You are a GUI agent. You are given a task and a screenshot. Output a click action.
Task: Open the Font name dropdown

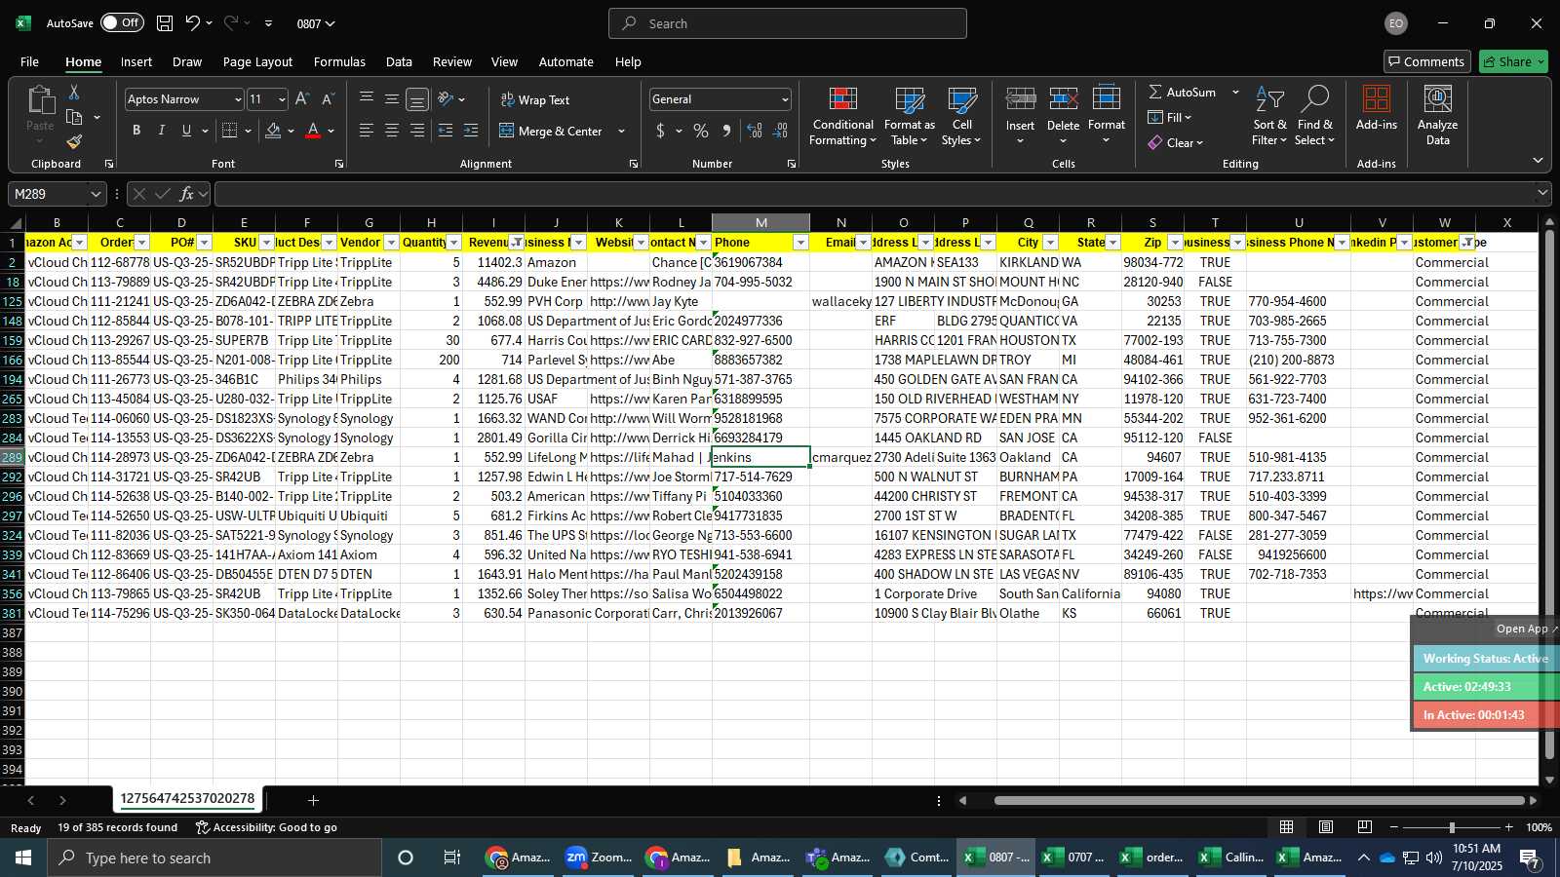[x=237, y=99]
